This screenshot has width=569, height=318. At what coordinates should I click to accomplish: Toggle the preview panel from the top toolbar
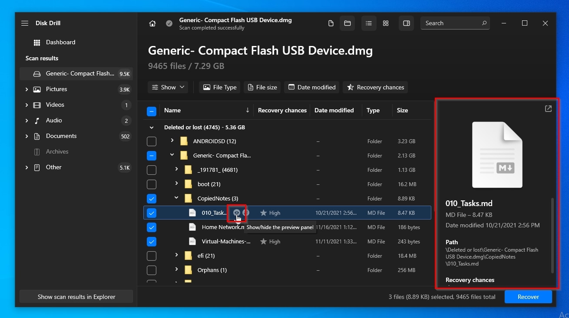[x=407, y=23]
